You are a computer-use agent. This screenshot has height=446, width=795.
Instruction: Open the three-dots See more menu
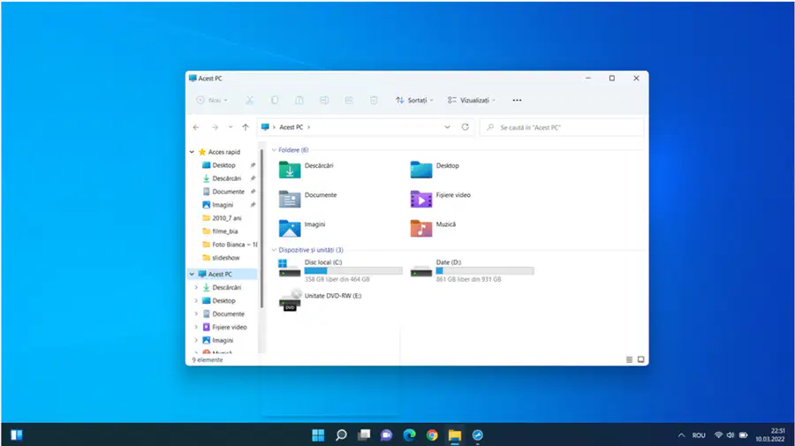517,101
